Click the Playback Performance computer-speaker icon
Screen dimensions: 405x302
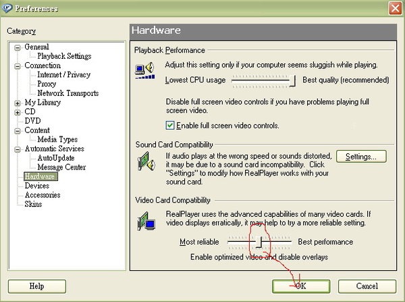144,70
